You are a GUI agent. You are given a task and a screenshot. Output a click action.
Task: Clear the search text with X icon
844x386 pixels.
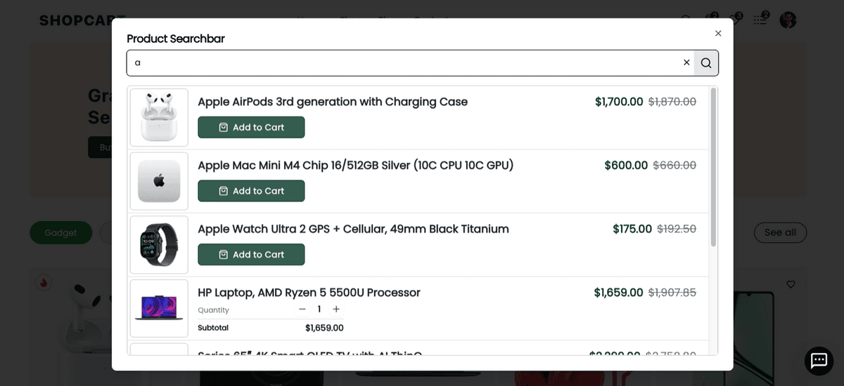point(686,62)
